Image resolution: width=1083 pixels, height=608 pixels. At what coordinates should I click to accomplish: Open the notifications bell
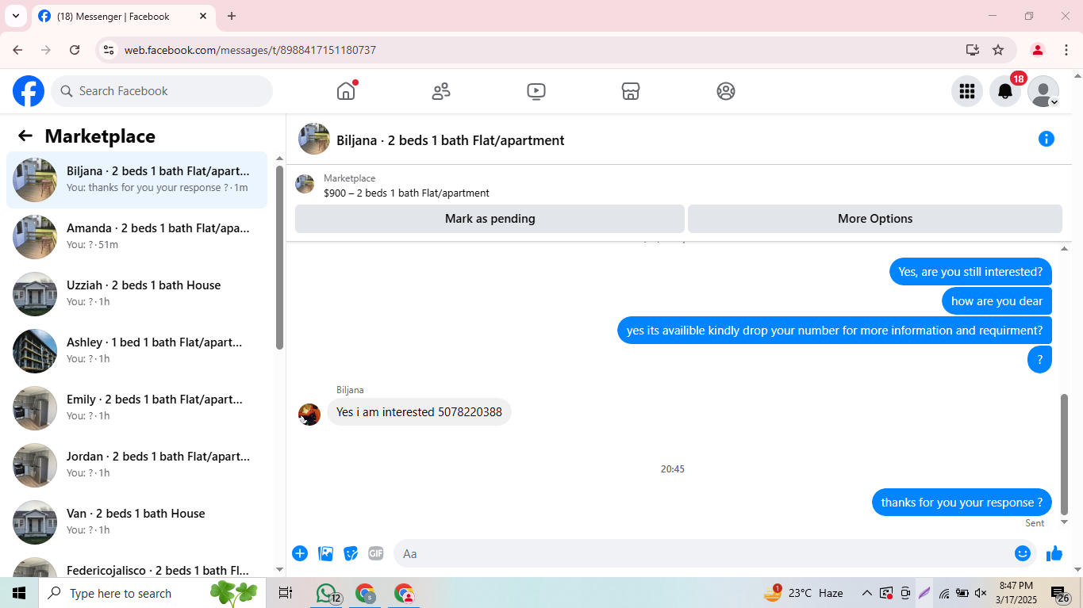pos(1005,91)
